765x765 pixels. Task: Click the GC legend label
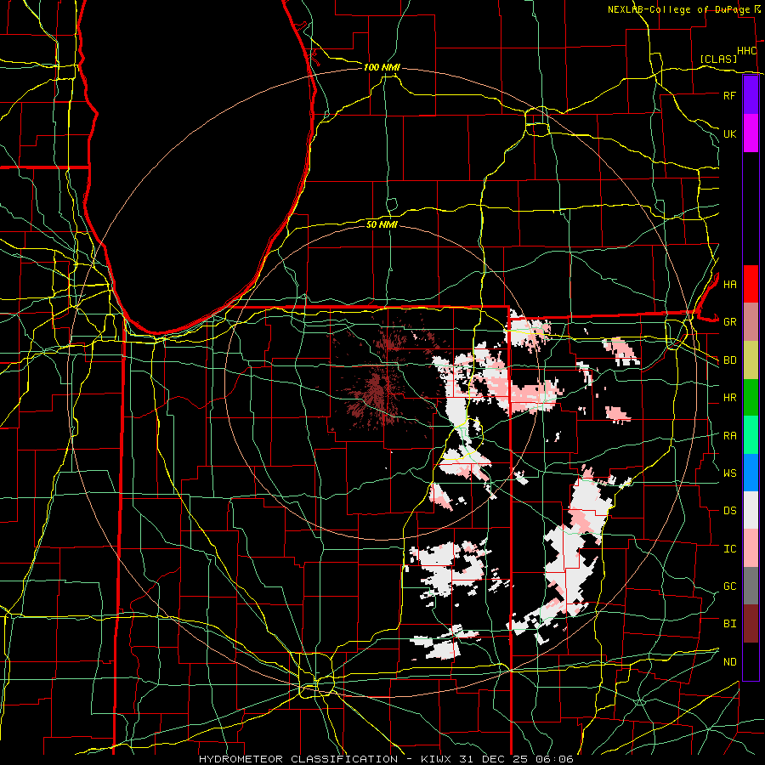(x=729, y=586)
